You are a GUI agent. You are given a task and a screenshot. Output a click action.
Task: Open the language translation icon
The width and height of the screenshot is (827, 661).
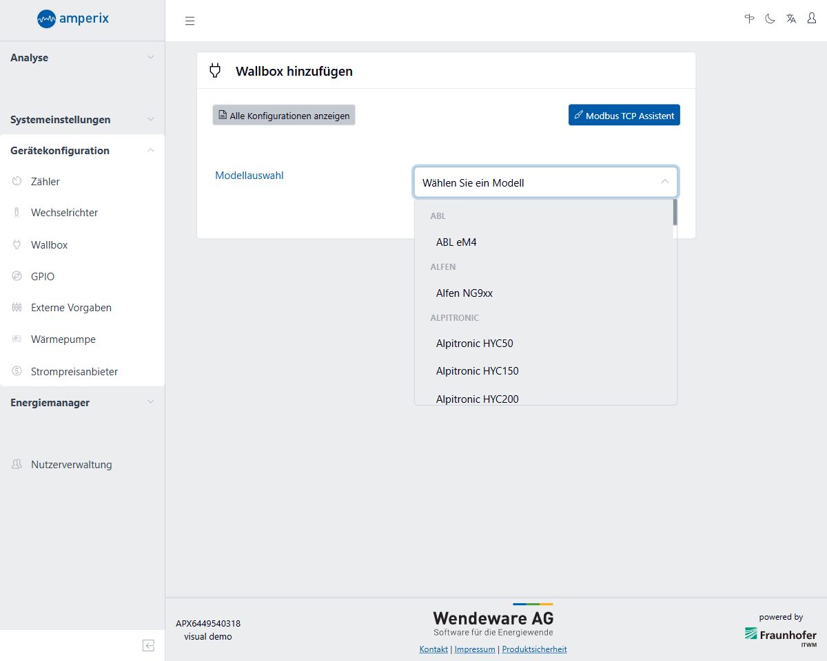[x=791, y=19]
